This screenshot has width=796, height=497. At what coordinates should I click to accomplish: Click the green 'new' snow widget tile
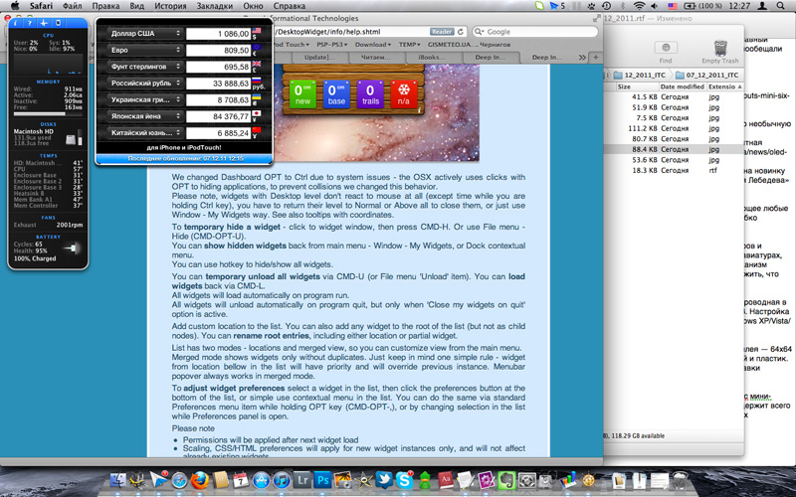(302, 93)
